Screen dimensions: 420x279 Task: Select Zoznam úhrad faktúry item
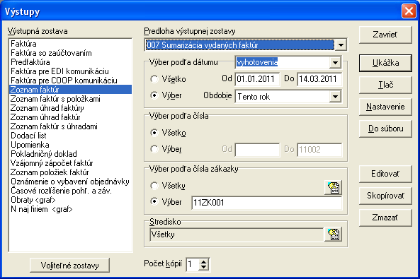pyautogui.click(x=70, y=108)
